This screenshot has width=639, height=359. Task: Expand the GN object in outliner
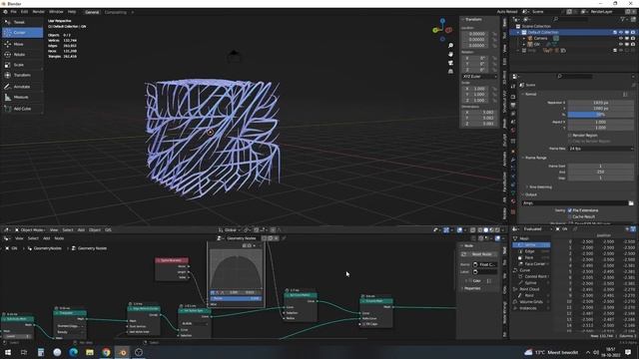pos(524,44)
